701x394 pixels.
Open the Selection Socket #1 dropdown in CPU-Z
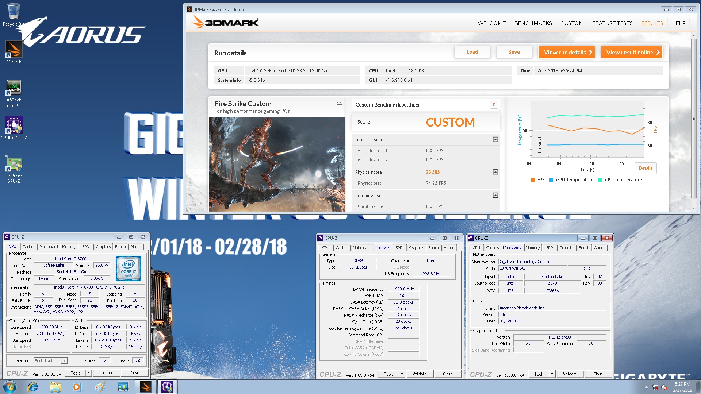pos(50,360)
